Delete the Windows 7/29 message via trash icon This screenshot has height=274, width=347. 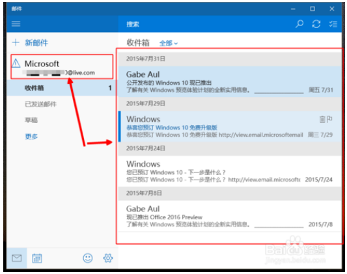[322, 119]
